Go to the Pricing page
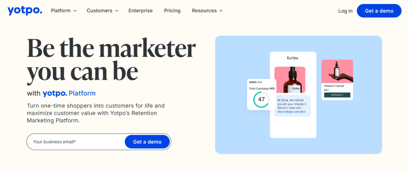408x170 pixels. 172,11
